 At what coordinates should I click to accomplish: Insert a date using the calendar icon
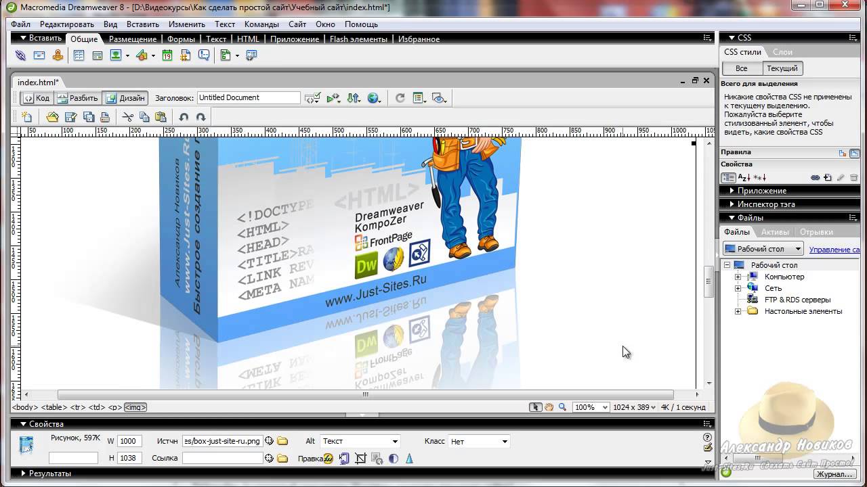[167, 55]
